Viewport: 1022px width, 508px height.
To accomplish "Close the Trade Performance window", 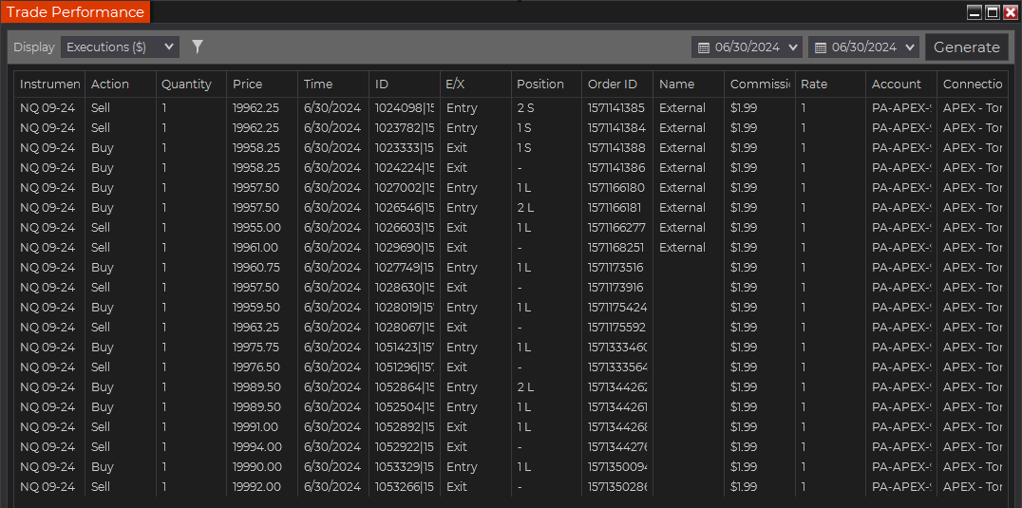I will 1011,12.
